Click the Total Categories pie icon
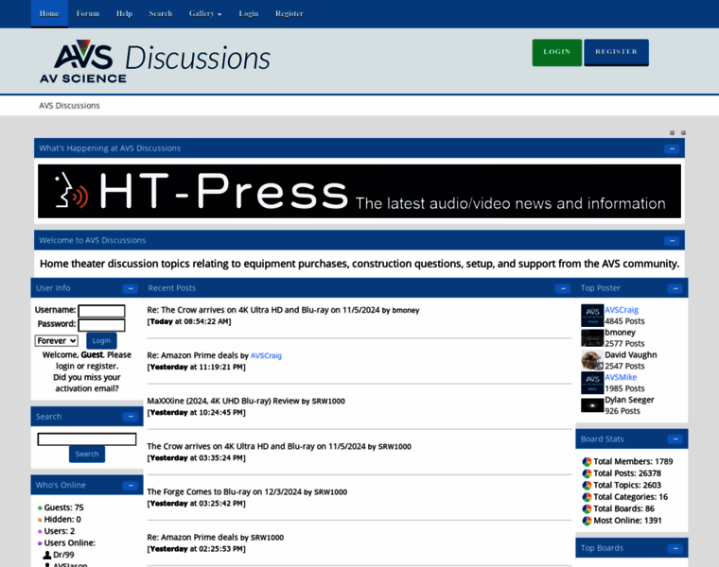719x567 pixels. tap(587, 497)
